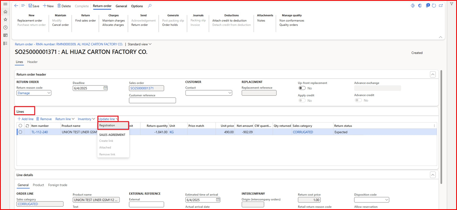Image resolution: width=457 pixels, height=210 pixels.
Task: Click the select-all circle in grid header
Action: [20, 126]
